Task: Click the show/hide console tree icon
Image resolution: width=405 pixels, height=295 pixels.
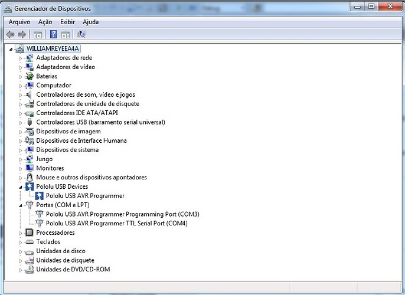Action: [38, 35]
